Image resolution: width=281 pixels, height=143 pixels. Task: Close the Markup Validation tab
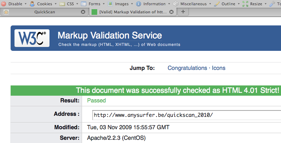point(171,12)
